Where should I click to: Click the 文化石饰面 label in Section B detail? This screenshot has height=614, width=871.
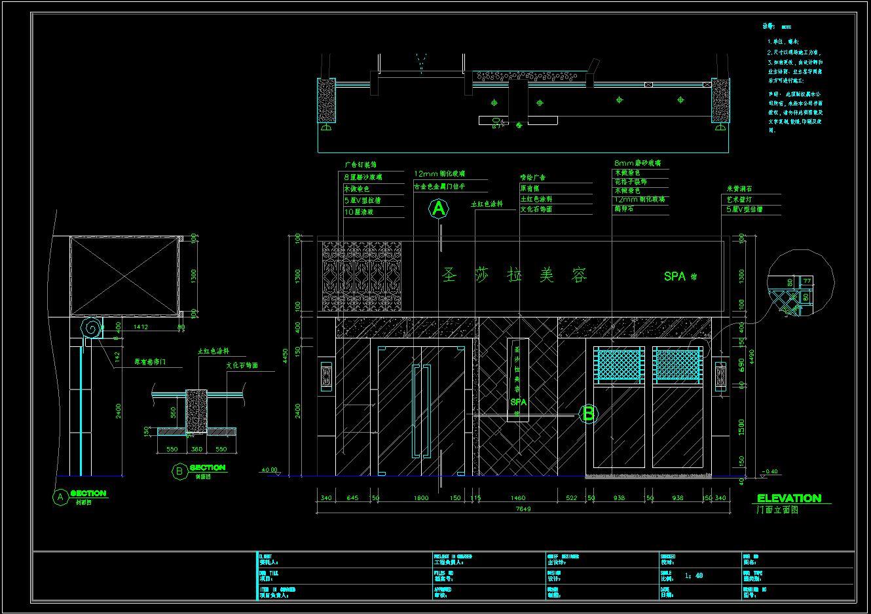(242, 366)
